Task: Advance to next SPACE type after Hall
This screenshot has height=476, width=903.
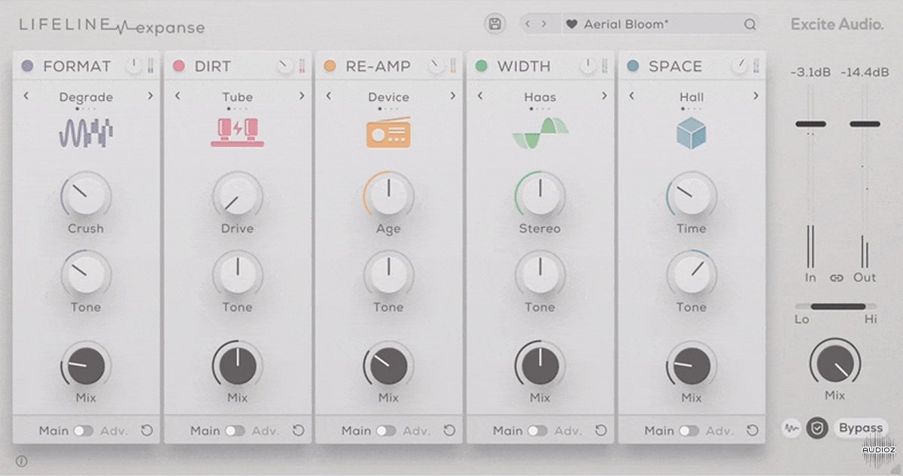Action: pos(756,96)
